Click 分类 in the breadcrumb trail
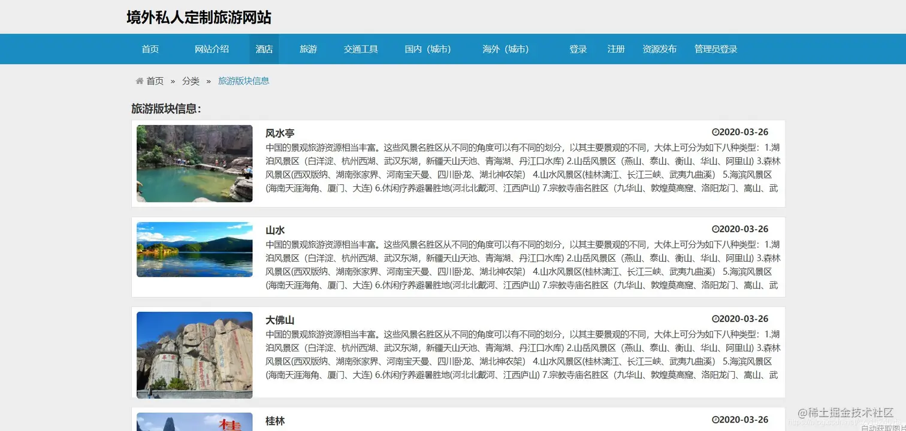The width and height of the screenshot is (906, 431). (190, 81)
